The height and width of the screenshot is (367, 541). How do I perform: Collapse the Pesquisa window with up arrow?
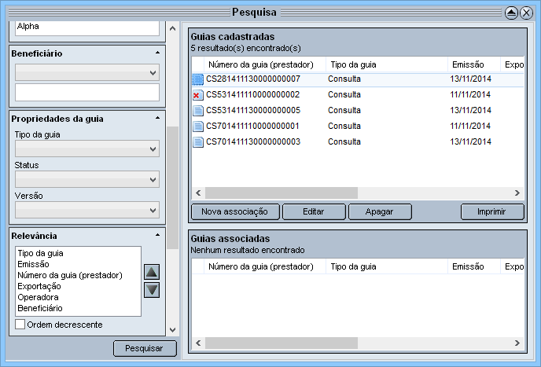coord(511,13)
